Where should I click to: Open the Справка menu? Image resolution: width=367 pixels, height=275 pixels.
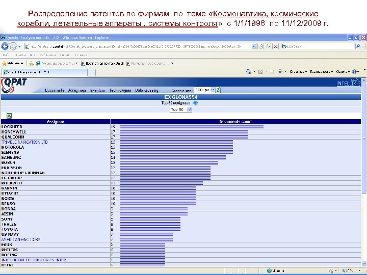[81, 55]
